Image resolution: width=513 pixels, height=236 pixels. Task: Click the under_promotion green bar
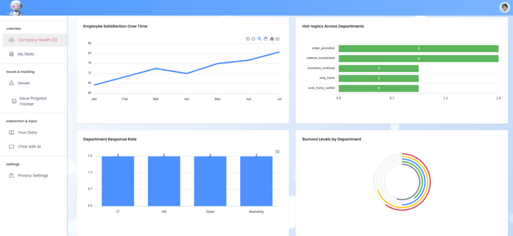(x=418, y=48)
